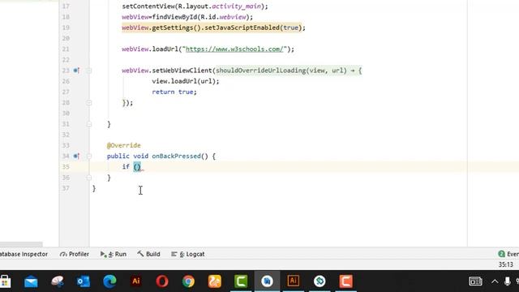
Task: Collapse the fold marker on line 23
Action: pyautogui.click(x=88, y=71)
